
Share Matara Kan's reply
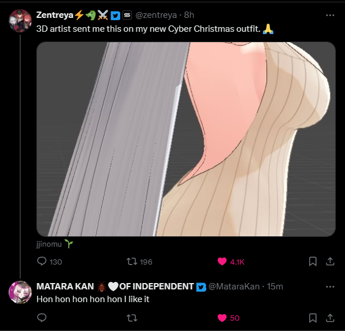pos(330,318)
